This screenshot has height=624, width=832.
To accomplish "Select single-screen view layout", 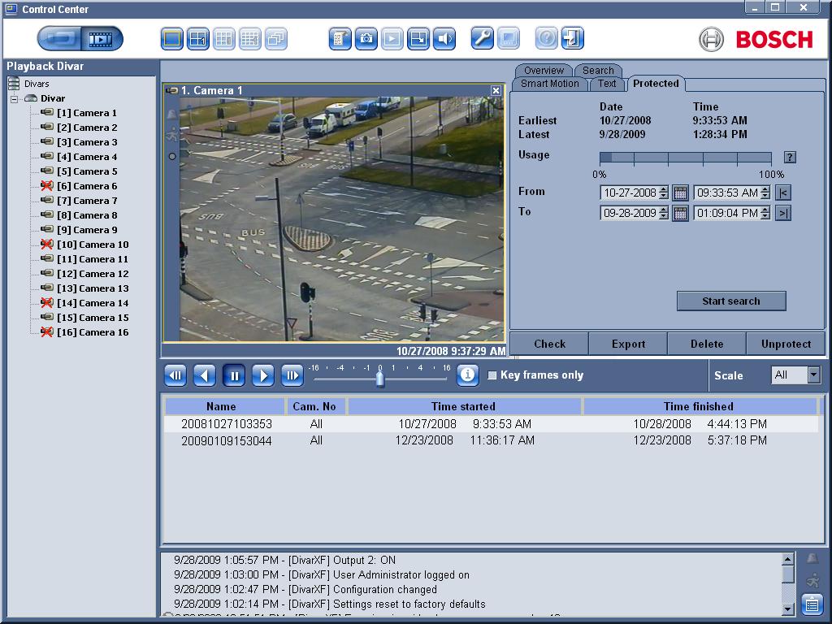I will [172, 39].
